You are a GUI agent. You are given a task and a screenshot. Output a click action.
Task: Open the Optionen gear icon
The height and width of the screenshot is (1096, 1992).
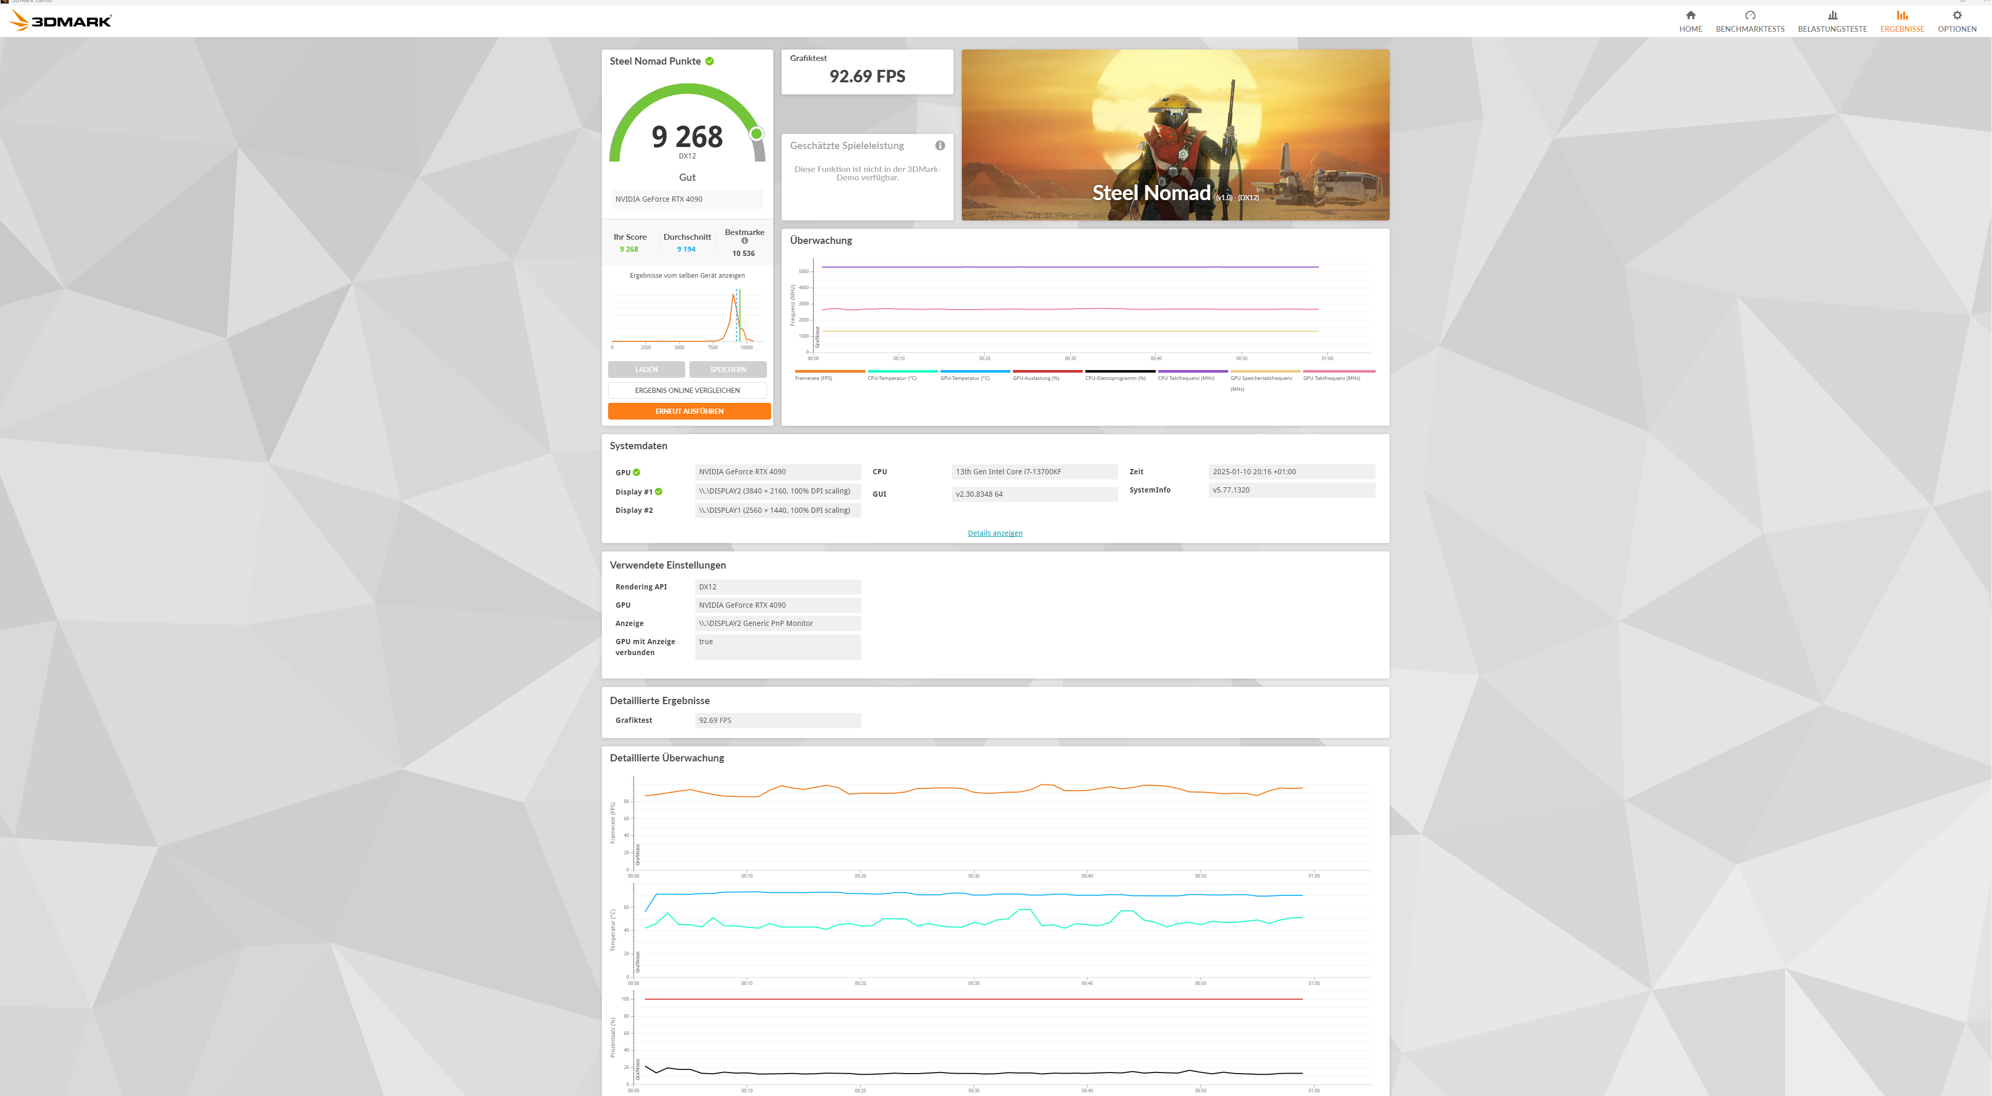[1957, 16]
